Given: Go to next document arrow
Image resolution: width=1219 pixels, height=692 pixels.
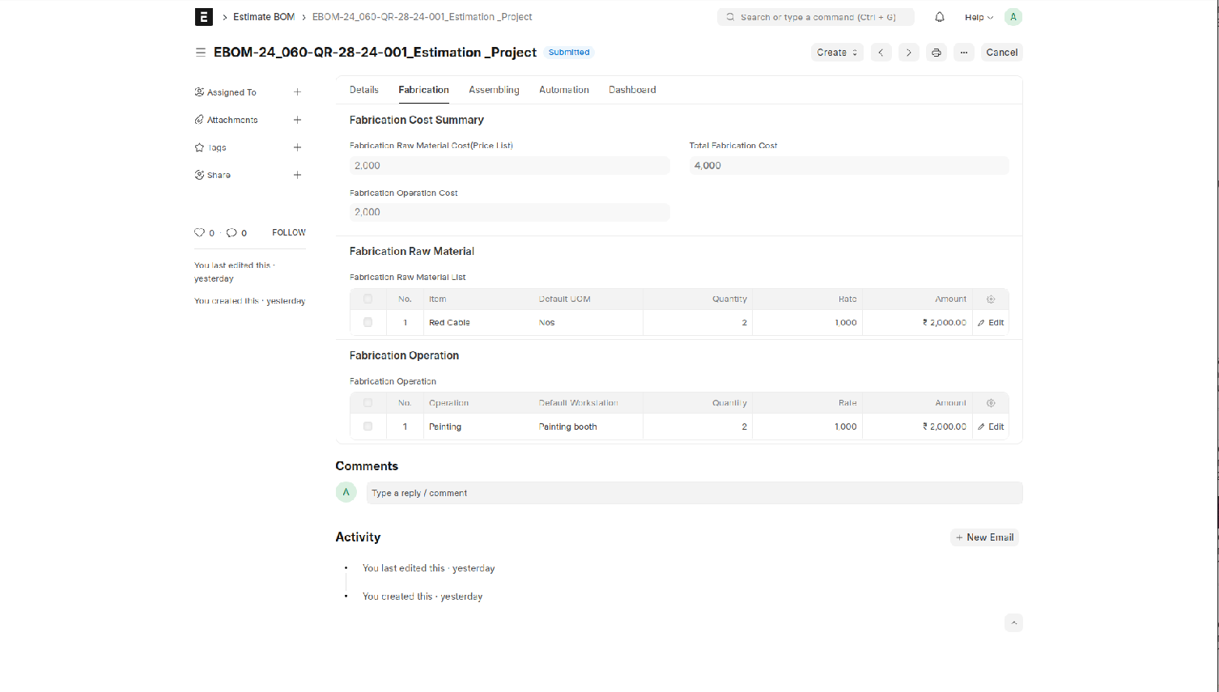Looking at the screenshot, I should click(x=908, y=53).
